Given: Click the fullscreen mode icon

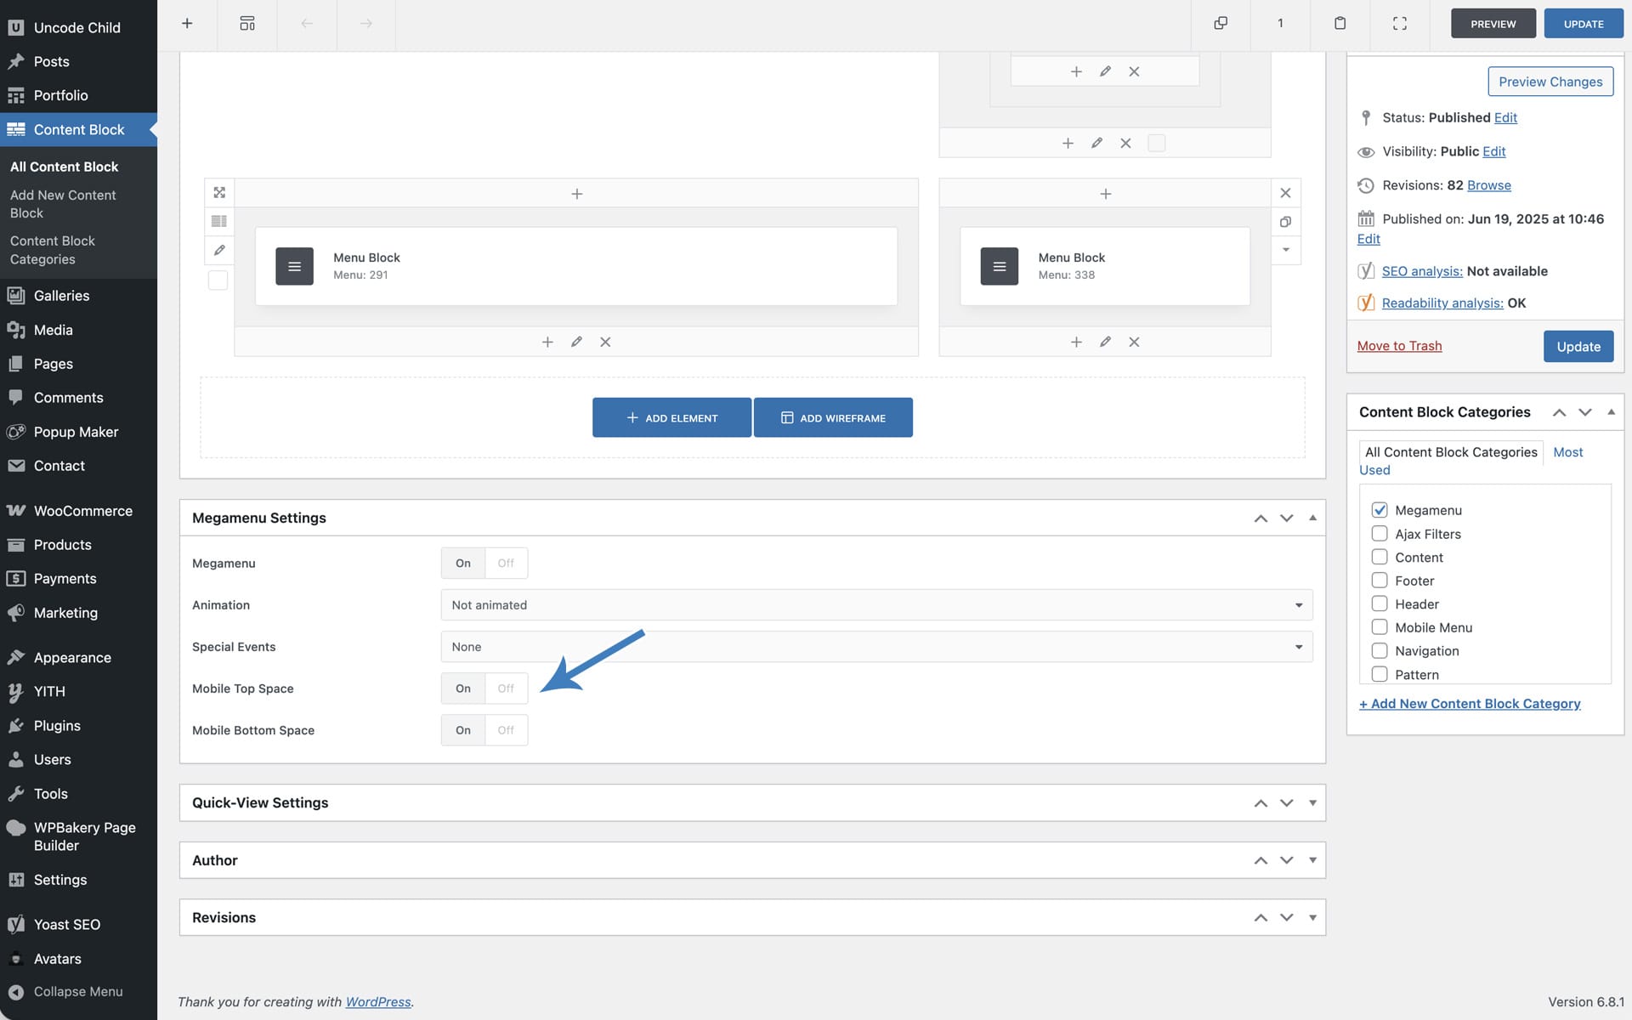Looking at the screenshot, I should 1399,24.
